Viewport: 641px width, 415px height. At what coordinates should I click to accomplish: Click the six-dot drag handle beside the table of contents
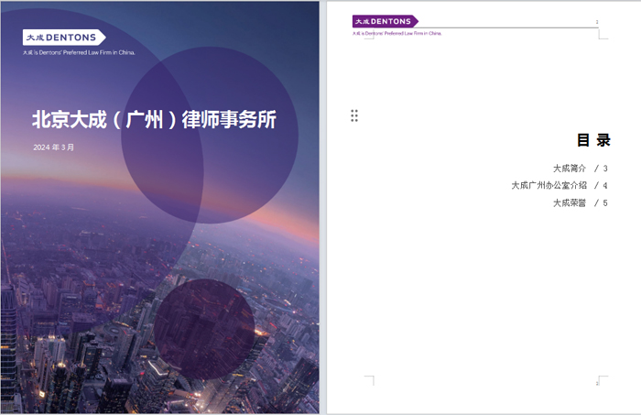pos(354,115)
